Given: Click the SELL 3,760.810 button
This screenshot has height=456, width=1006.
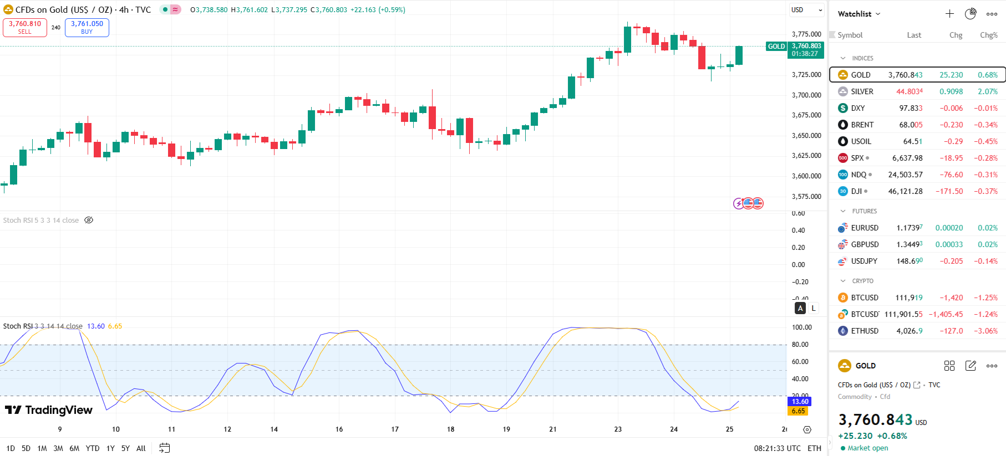Looking at the screenshot, I should pyautogui.click(x=25, y=28).
